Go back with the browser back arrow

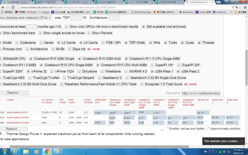click(3, 7)
